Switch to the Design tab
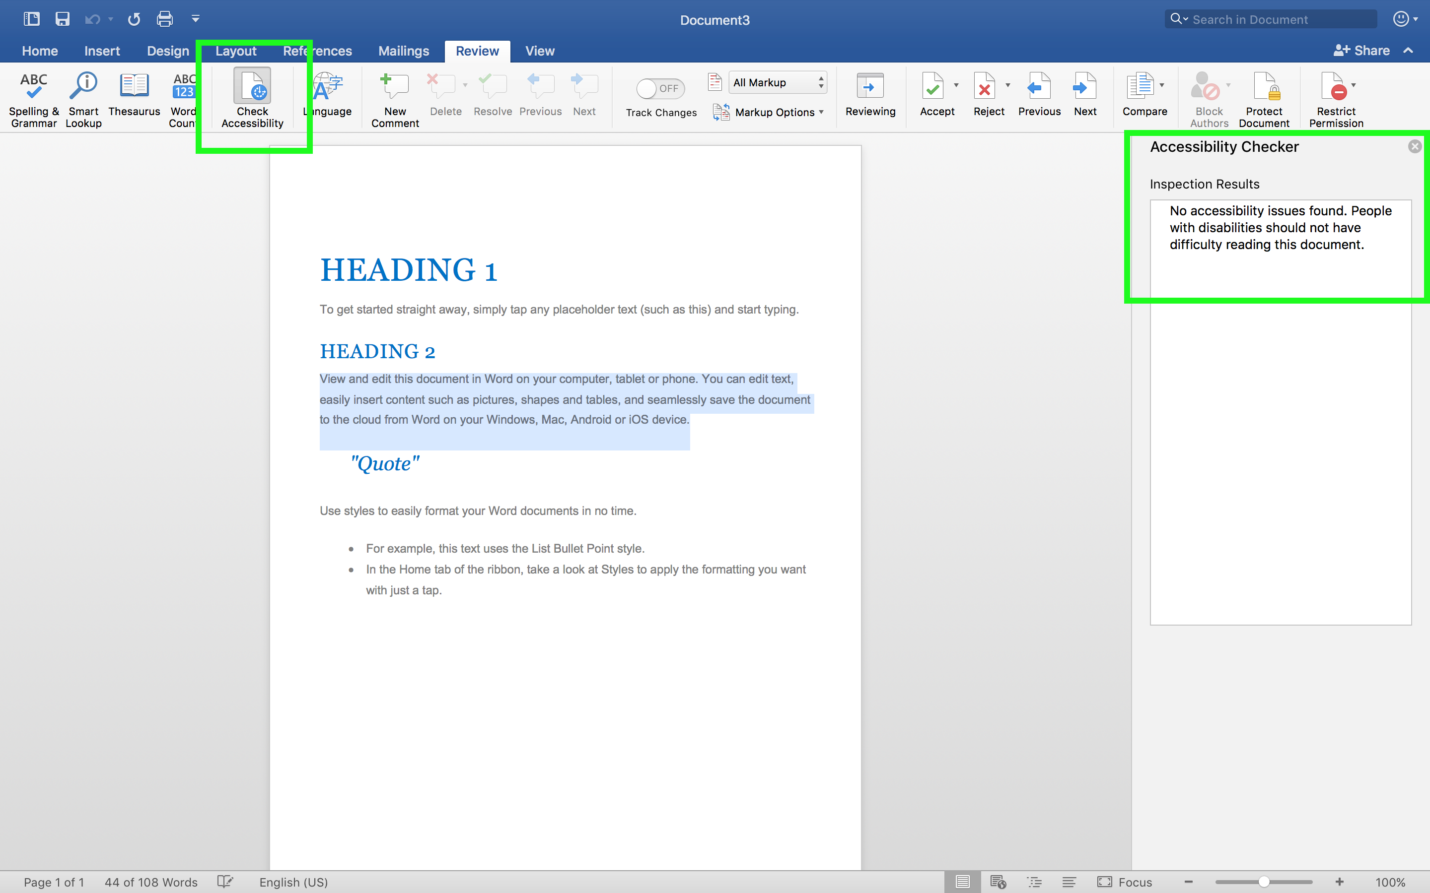1430x893 pixels. (168, 51)
